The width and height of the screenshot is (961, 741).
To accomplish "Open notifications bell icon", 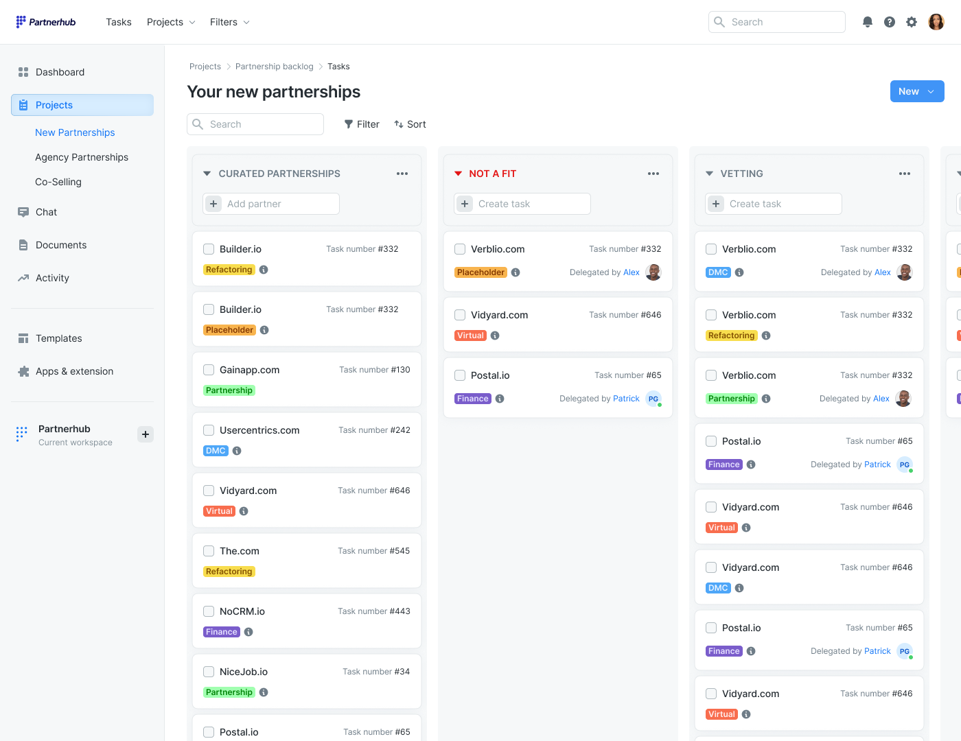I will pyautogui.click(x=868, y=22).
